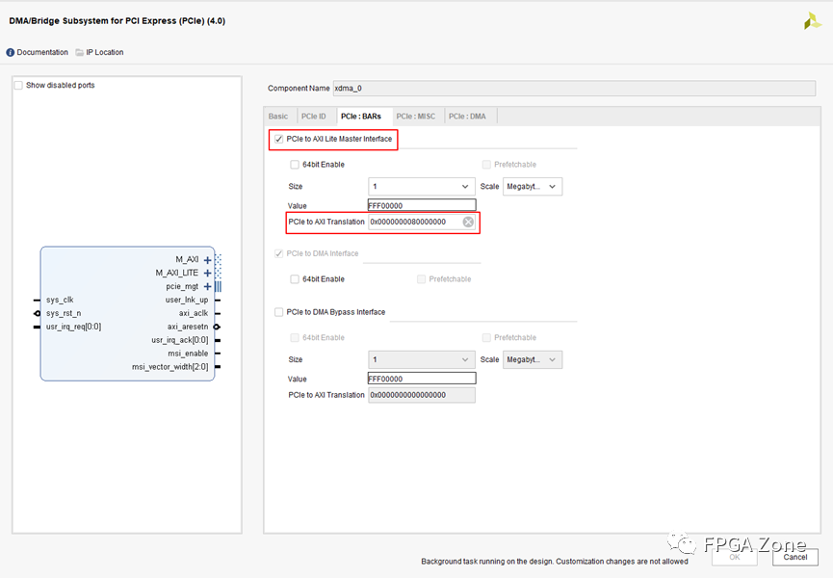Click the DMA Bypass Value field FFF00000
Image resolution: width=833 pixels, height=578 pixels.
pos(422,379)
